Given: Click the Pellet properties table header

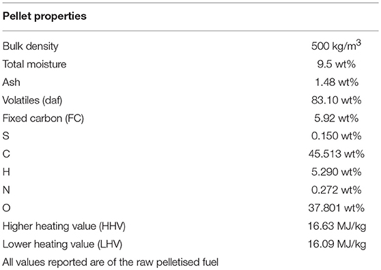Looking at the screenshot, I should [44, 16].
